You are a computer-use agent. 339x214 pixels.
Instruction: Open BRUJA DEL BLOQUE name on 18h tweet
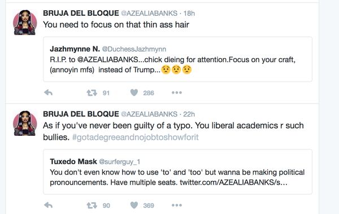(x=81, y=13)
